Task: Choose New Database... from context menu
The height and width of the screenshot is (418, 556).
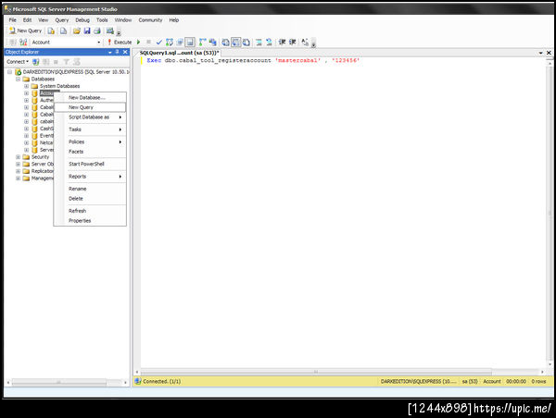Action: 90,97
